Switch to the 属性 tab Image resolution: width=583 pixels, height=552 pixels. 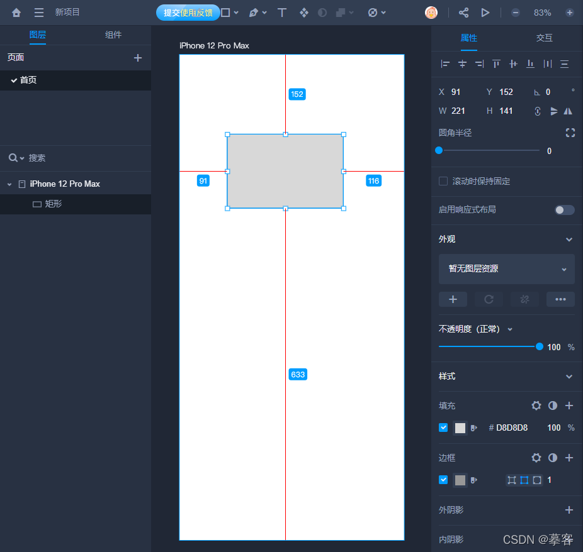pos(469,38)
